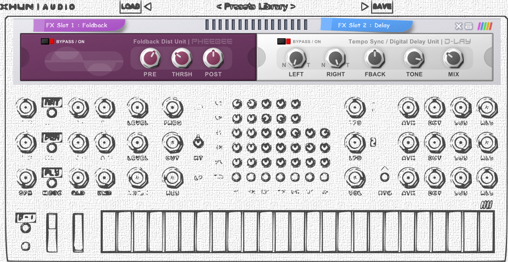Click the GLD glide knob
The width and height of the screenshot is (508, 262).
(x=79, y=178)
